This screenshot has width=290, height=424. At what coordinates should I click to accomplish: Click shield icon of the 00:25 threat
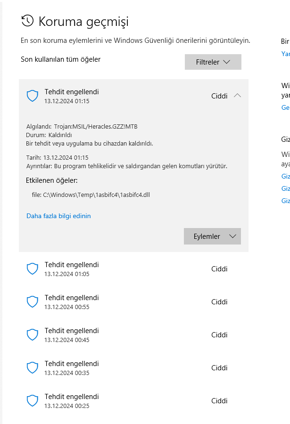pyautogui.click(x=32, y=401)
